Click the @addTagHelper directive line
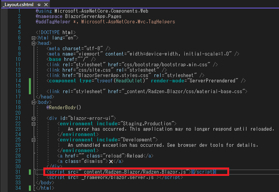279x192 pixels. point(105,22)
